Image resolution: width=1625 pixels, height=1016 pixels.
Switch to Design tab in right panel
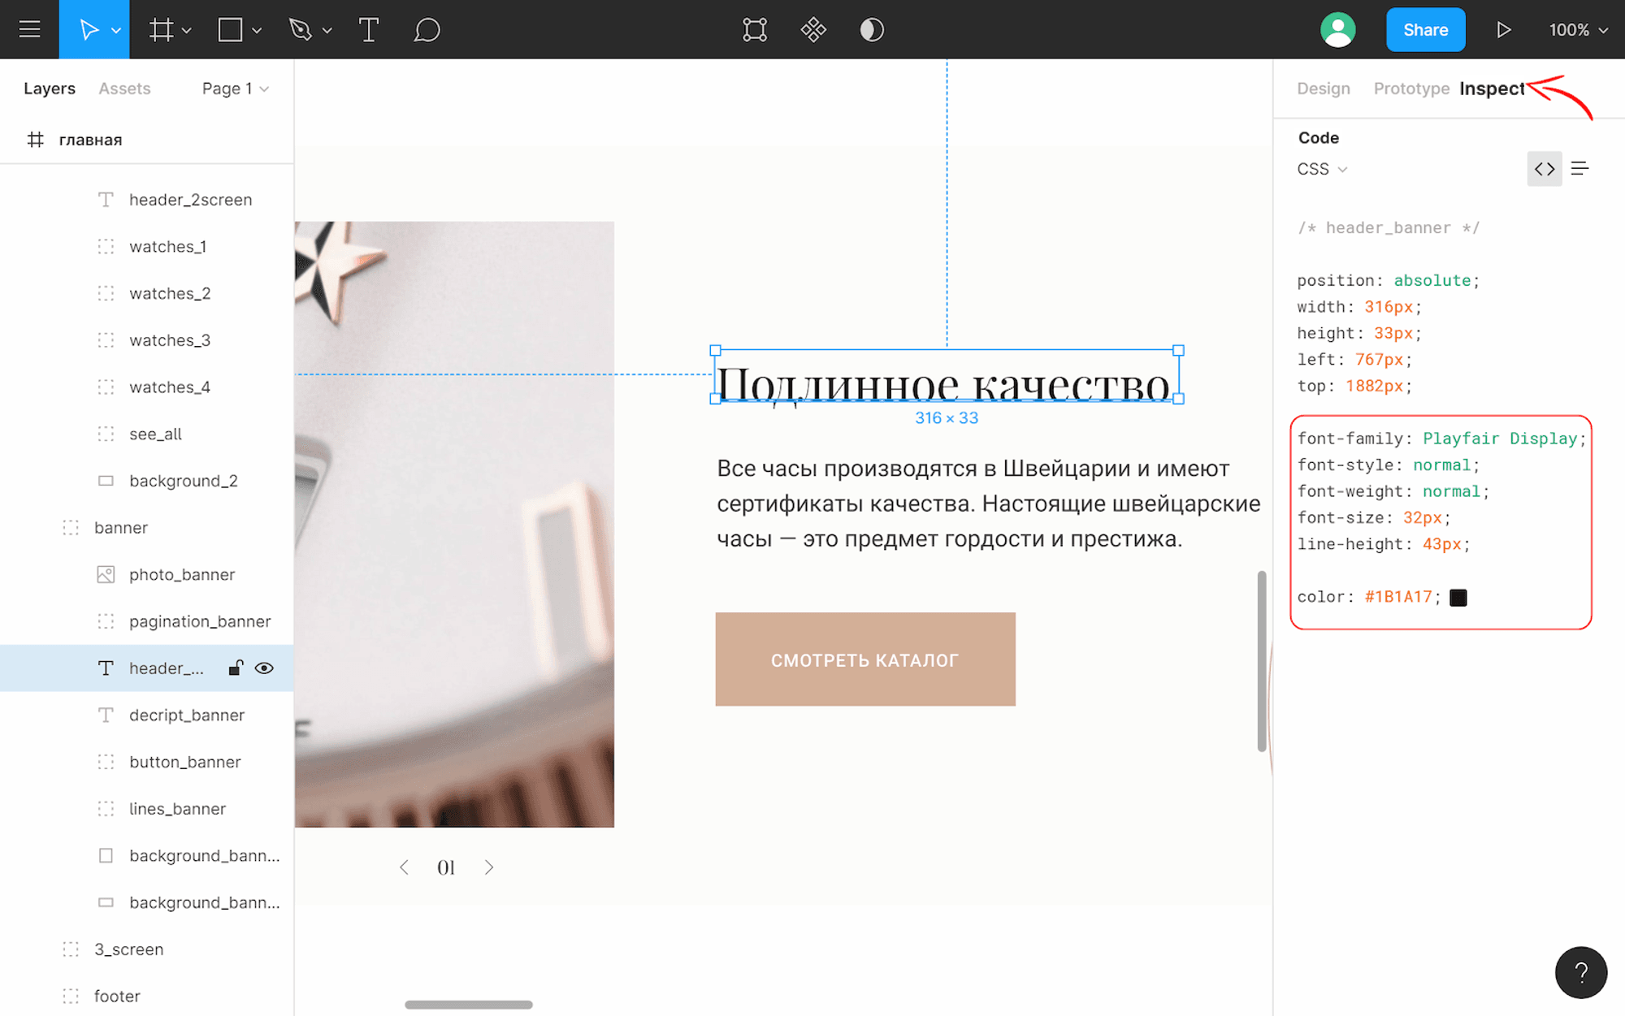(x=1323, y=88)
